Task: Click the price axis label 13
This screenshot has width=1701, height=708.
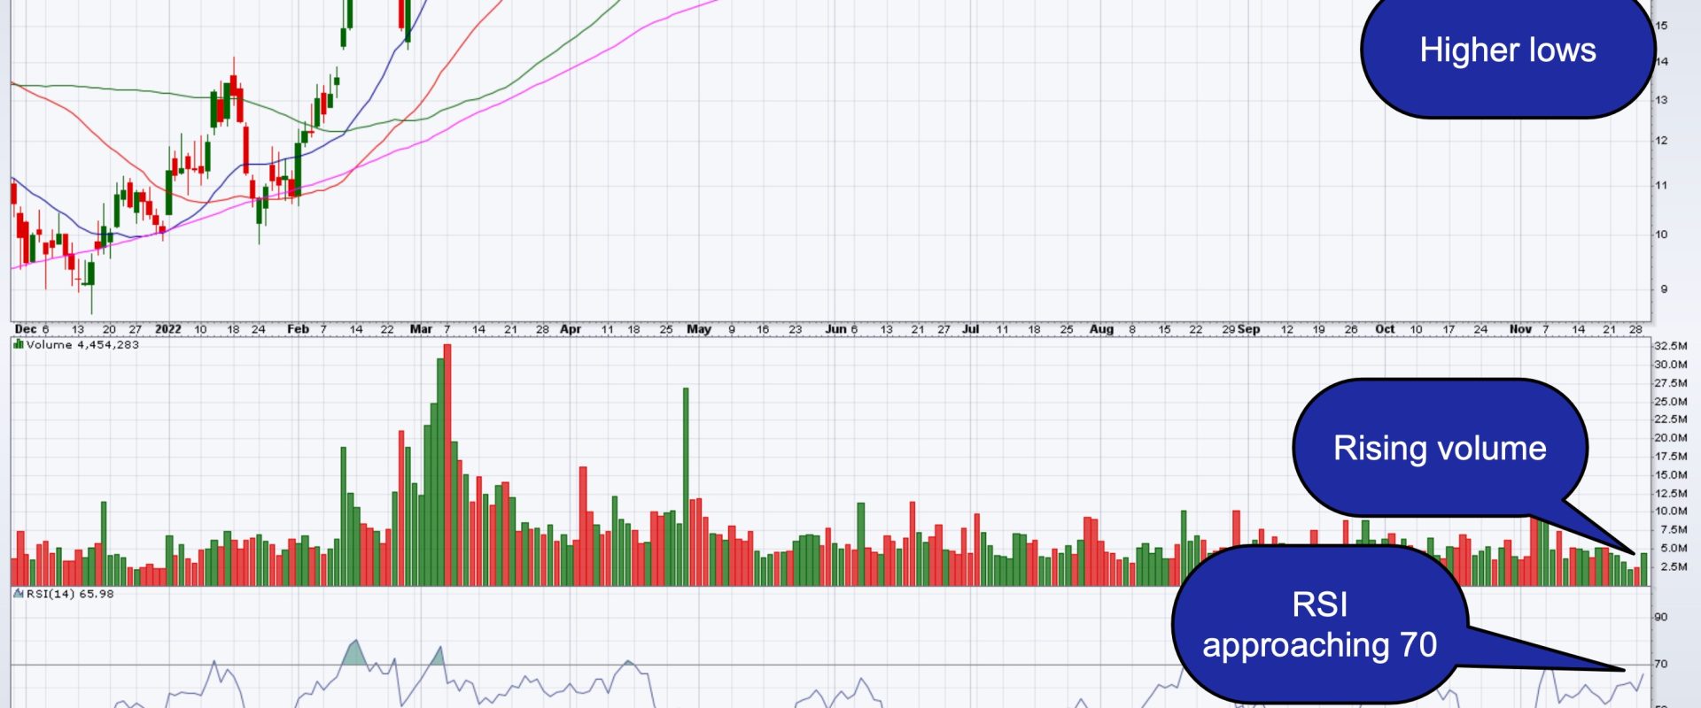Action: [x=1661, y=100]
